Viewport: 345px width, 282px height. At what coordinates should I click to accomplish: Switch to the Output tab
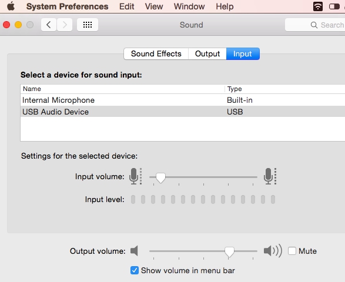(207, 53)
